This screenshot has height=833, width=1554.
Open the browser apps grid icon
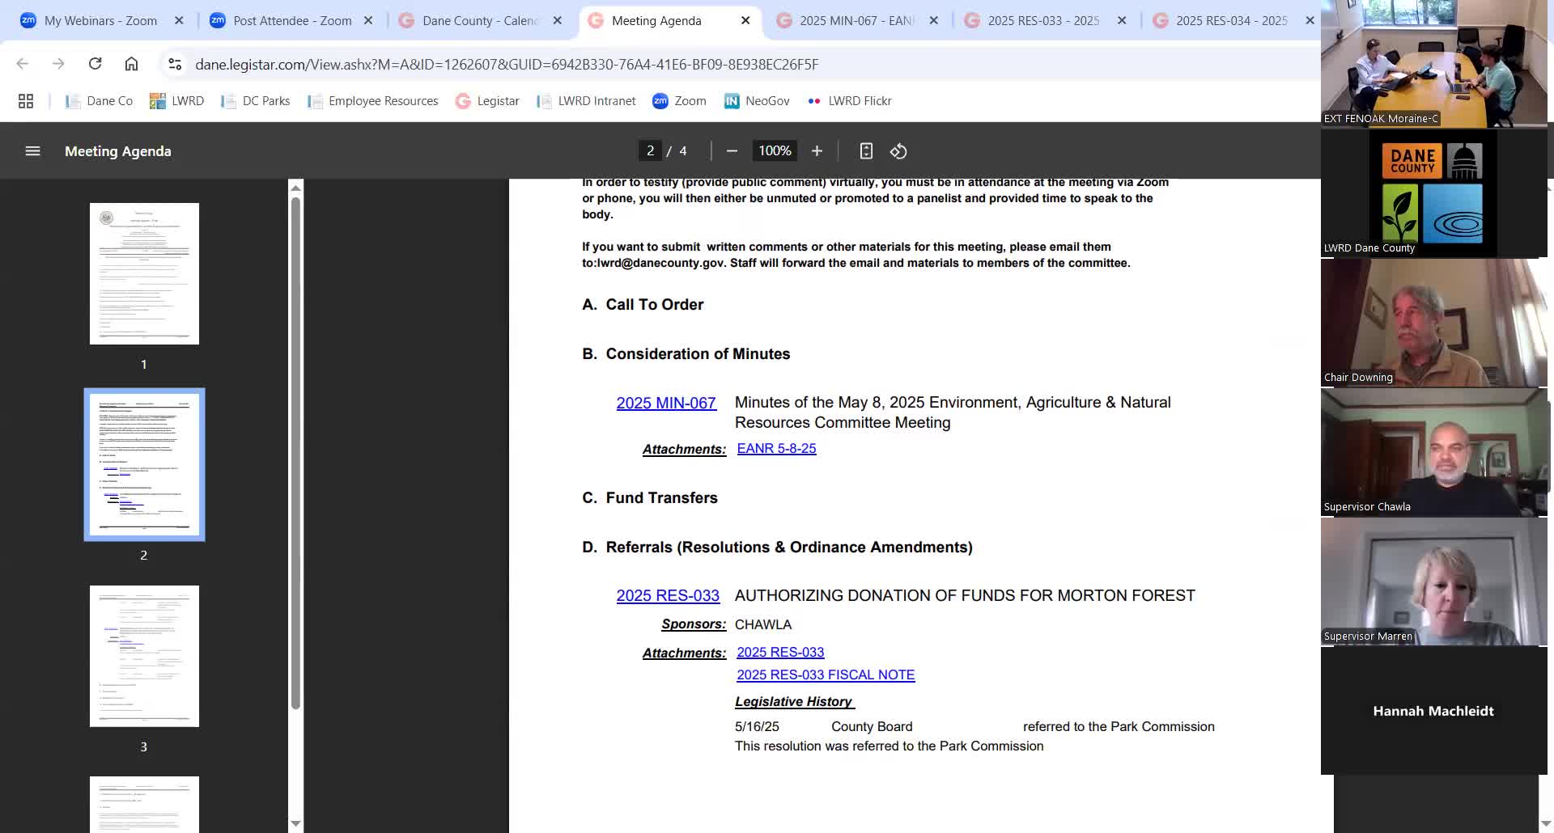coord(26,101)
